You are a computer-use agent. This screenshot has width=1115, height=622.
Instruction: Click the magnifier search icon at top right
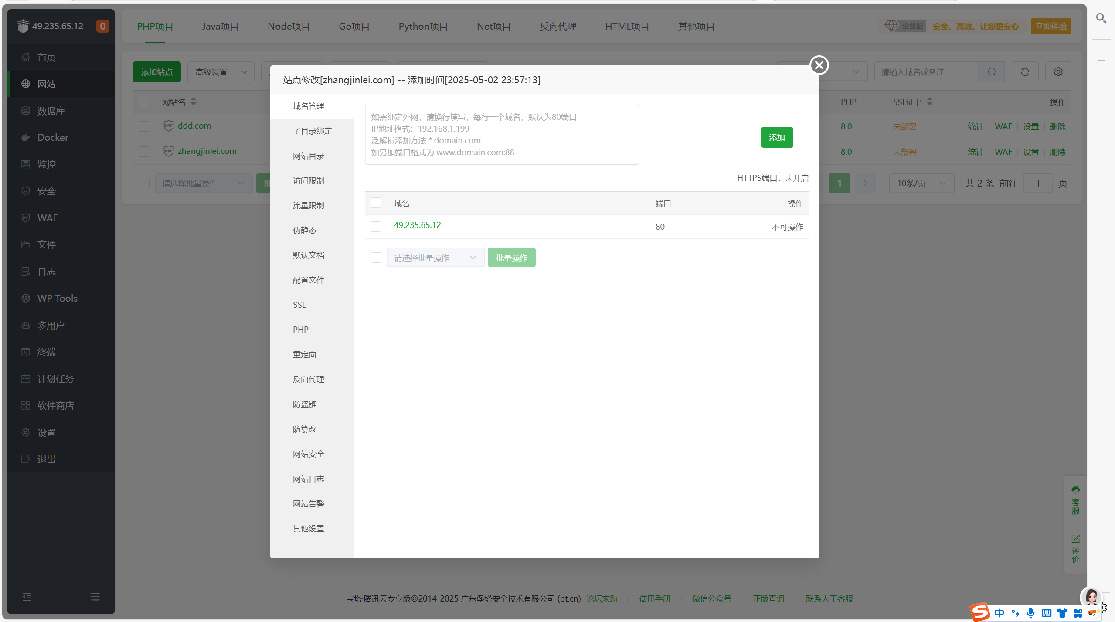click(x=1101, y=18)
